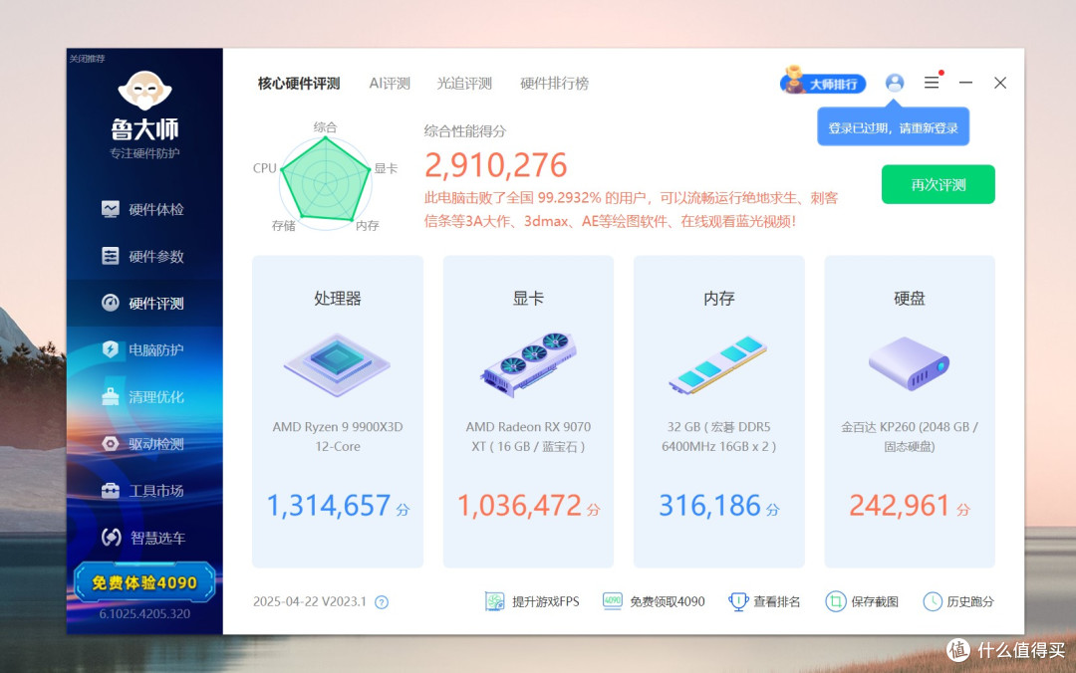Click the 智慧选车 icon

click(x=111, y=538)
